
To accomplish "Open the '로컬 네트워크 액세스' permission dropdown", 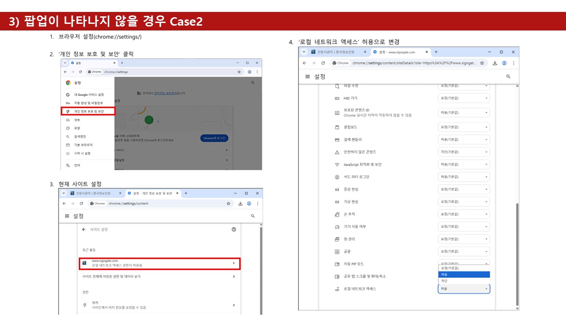I will click(x=464, y=289).
